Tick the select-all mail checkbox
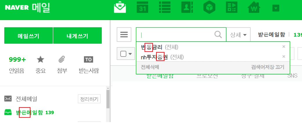Viewport: 302px width, 127px height. click(x=123, y=54)
